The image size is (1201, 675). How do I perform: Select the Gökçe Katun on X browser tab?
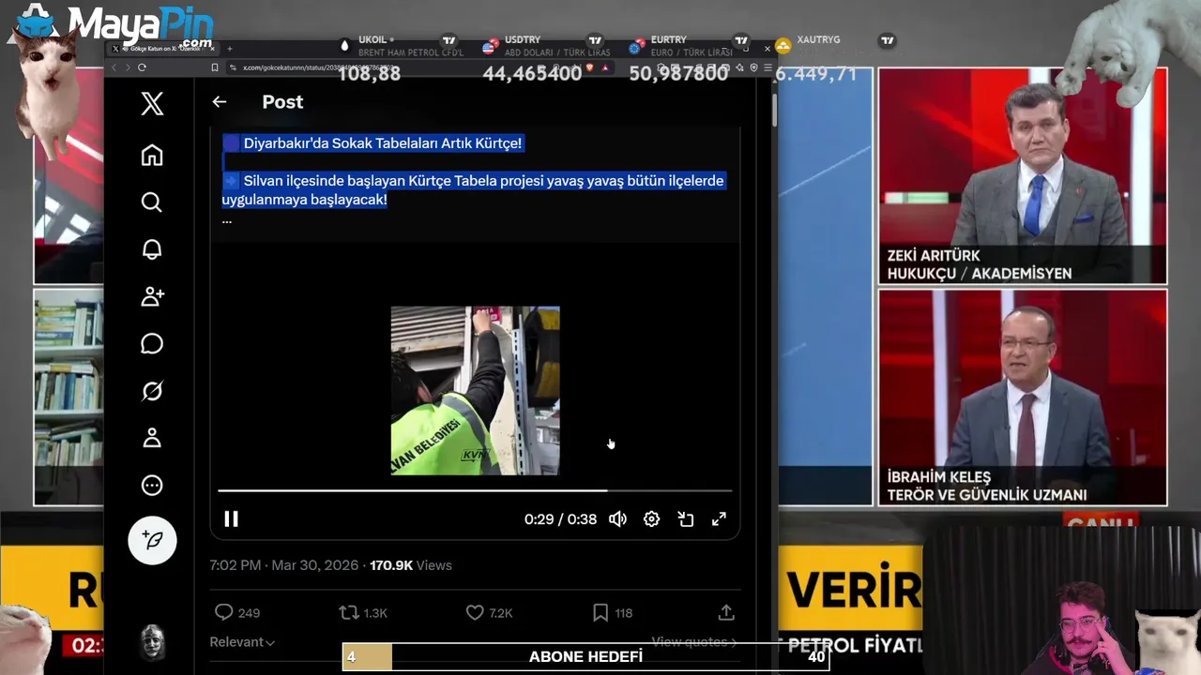click(161, 48)
